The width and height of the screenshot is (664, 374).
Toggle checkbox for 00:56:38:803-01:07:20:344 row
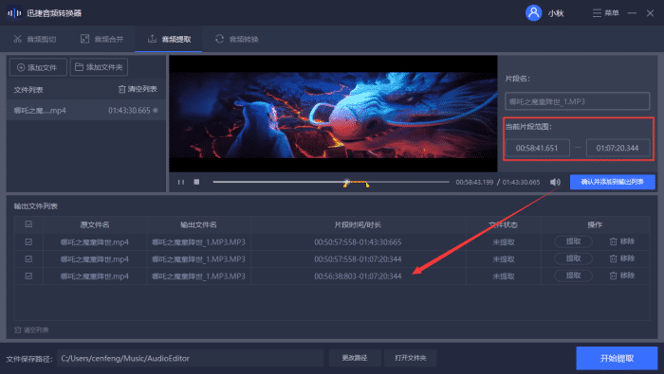(28, 276)
